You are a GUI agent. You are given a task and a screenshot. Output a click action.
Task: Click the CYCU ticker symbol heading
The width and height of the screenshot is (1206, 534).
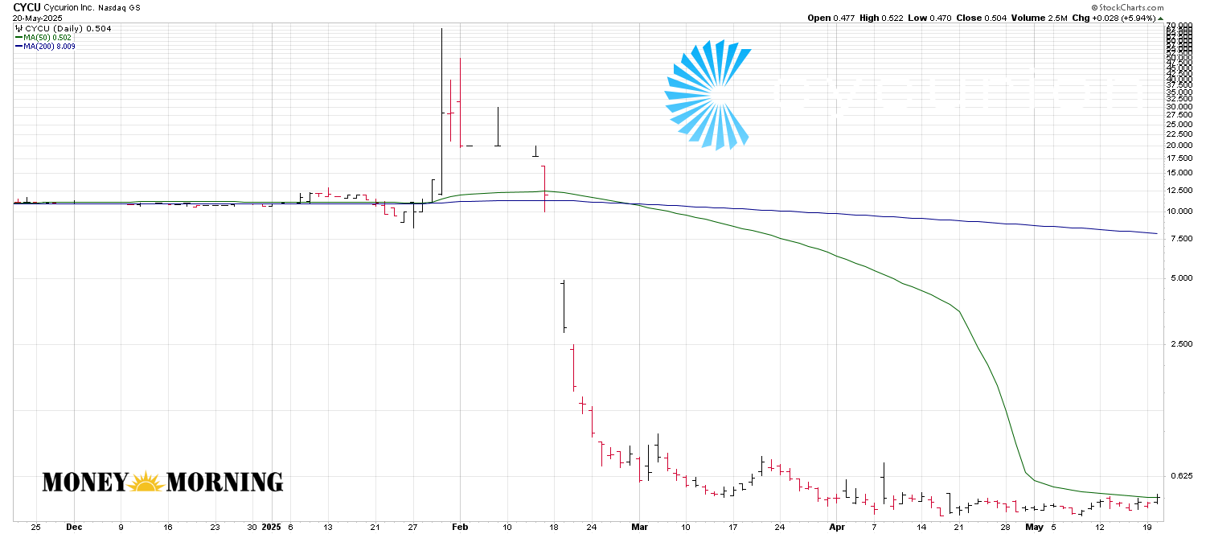pos(27,7)
